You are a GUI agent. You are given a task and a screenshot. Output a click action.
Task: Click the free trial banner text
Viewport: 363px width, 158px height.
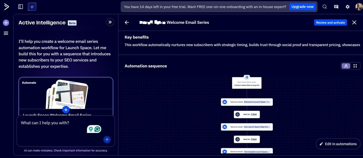coord(205,7)
